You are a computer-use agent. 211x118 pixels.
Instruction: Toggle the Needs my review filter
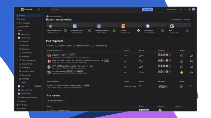click(74, 46)
